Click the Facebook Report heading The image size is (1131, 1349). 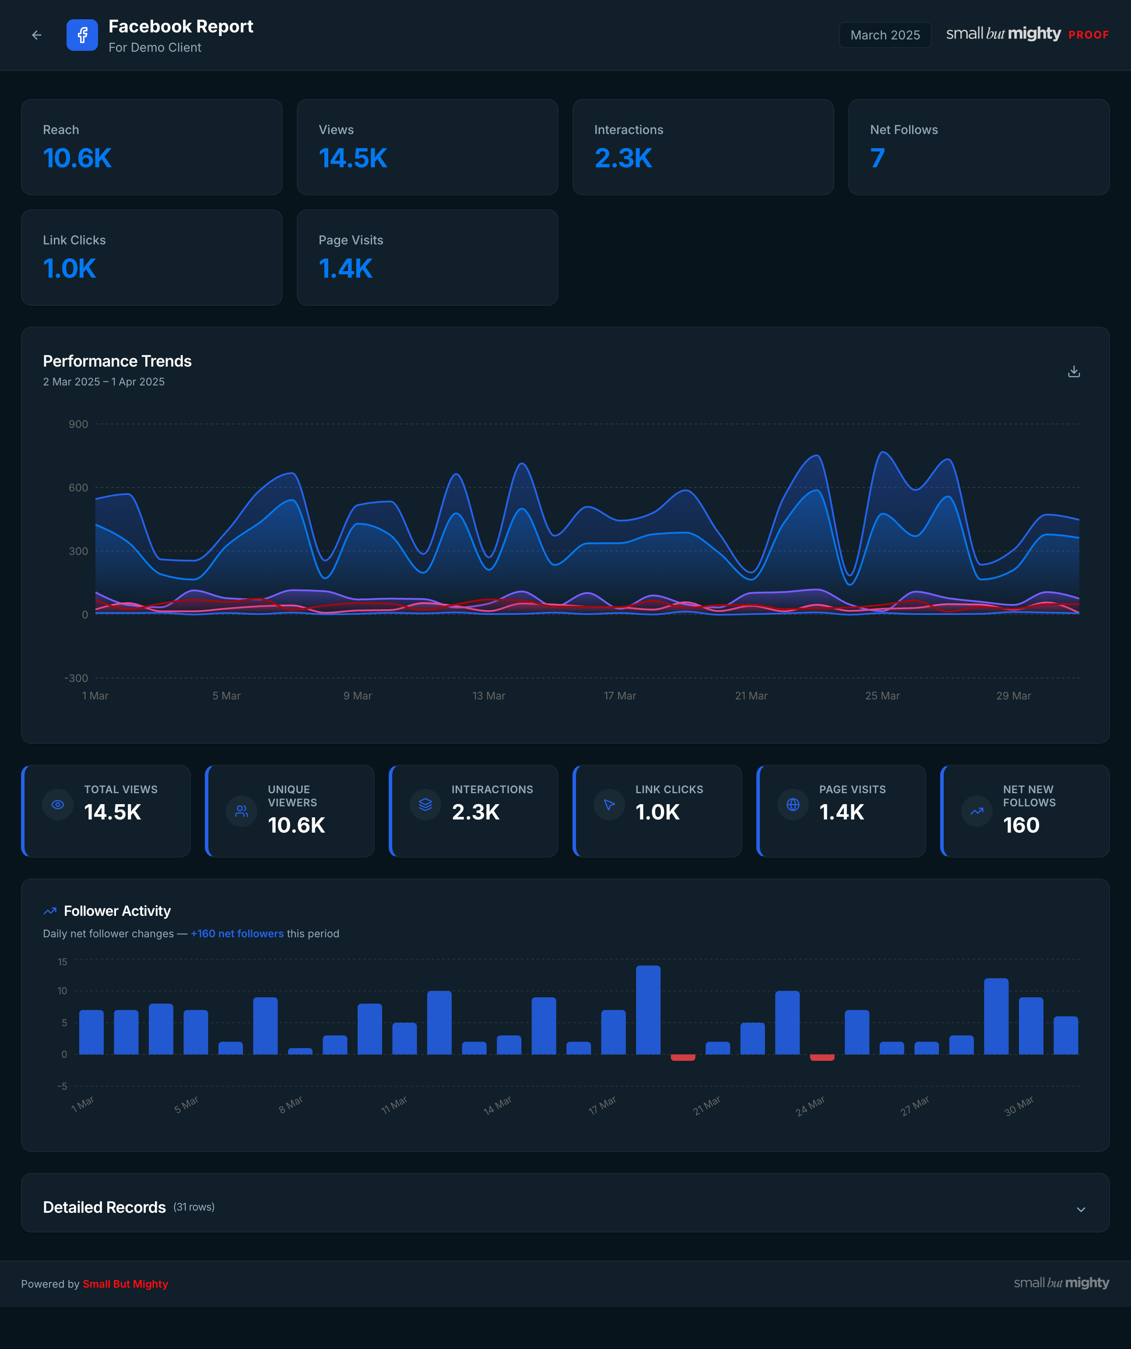[181, 26]
